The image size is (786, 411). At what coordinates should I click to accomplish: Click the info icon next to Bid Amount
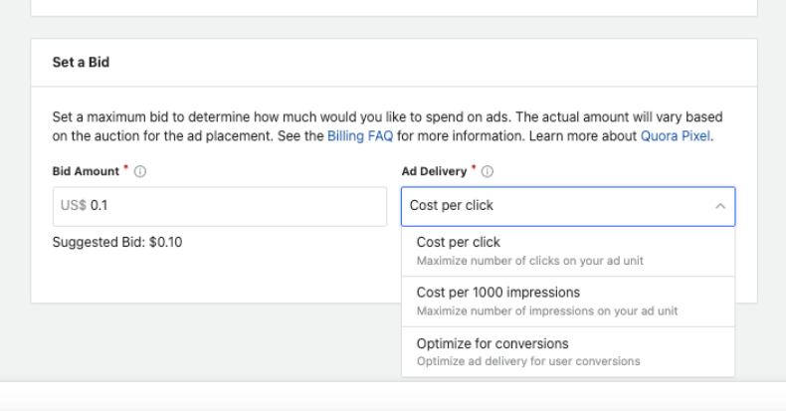pos(140,172)
